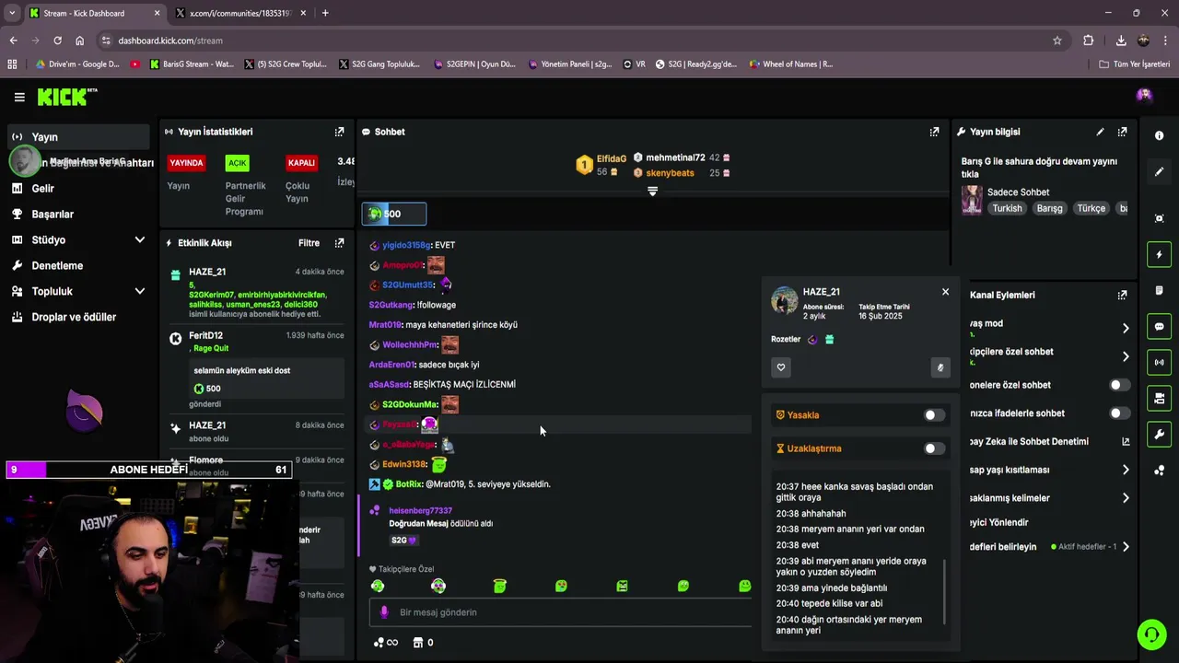The height and width of the screenshot is (663, 1179).
Task: Click the camera panel icon in the right sidebar
Action: 1159,398
